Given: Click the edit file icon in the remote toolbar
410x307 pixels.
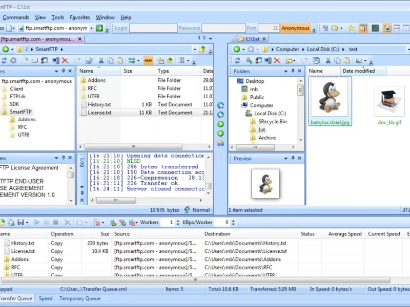Looking at the screenshot, I should click(x=89, y=60).
